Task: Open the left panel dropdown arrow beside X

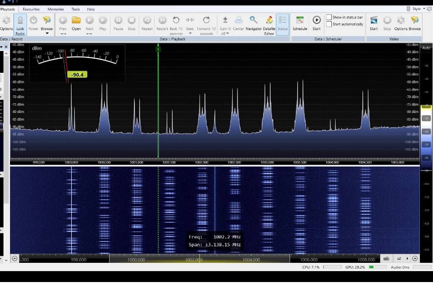Action: tap(1, 47)
